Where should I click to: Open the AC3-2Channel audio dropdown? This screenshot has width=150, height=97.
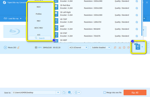click(x=78, y=48)
